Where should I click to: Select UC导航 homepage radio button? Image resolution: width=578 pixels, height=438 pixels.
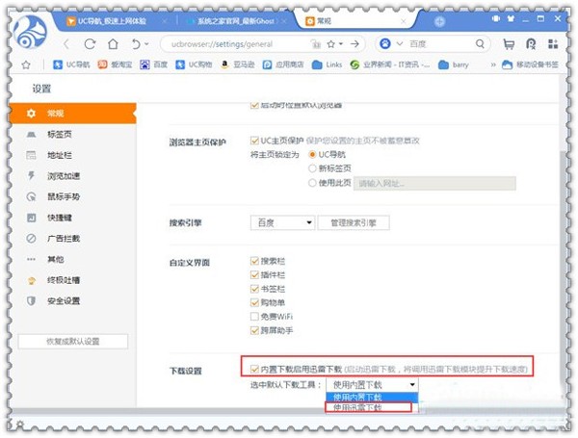(312, 154)
